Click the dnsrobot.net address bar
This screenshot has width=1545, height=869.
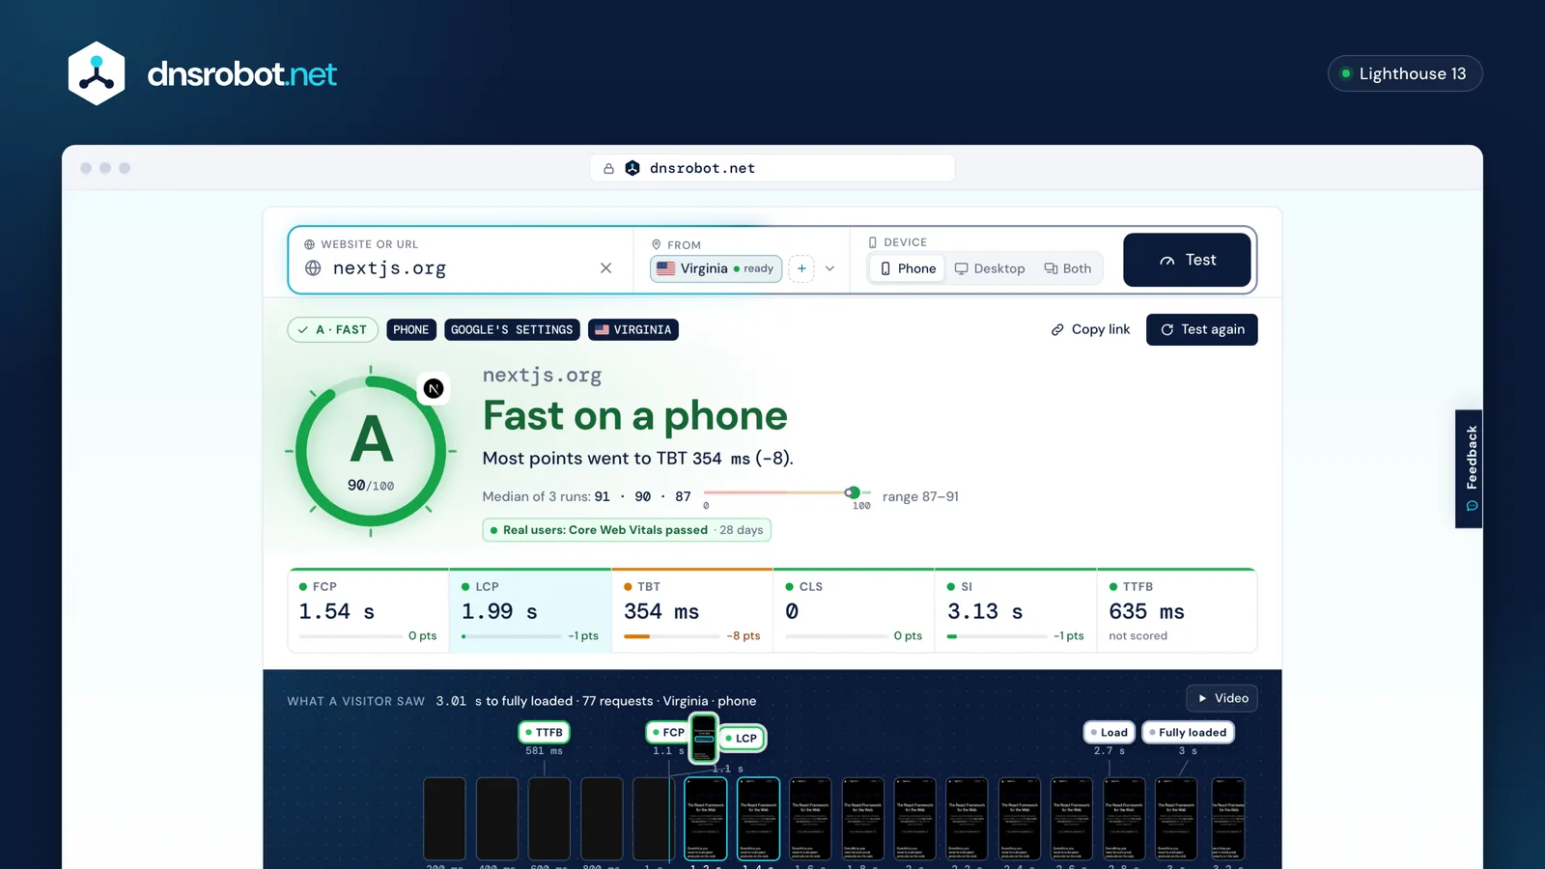pyautogui.click(x=772, y=168)
